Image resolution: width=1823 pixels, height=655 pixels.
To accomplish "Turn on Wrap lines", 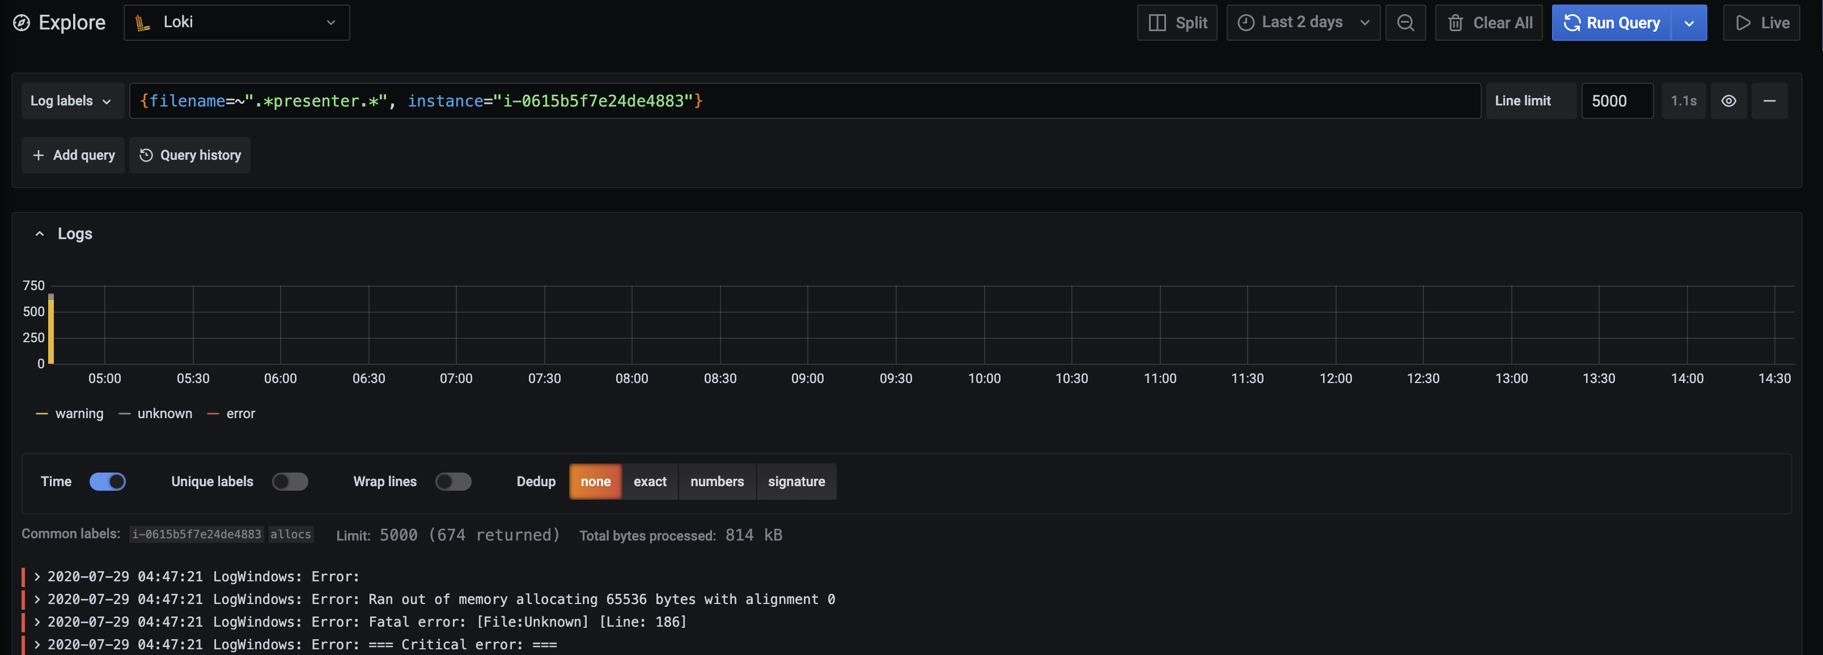I will coord(453,482).
